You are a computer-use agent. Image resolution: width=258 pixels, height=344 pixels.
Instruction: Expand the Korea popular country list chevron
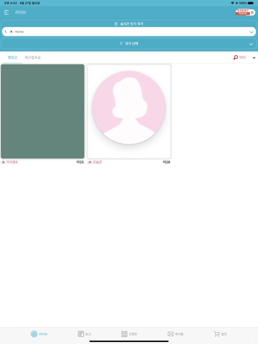click(x=251, y=32)
